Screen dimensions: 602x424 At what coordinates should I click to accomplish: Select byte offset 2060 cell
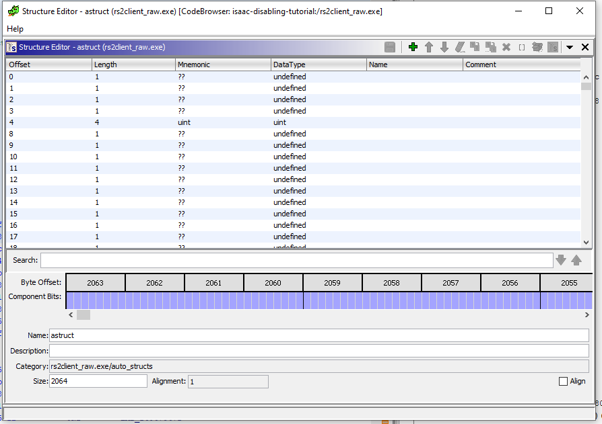(273, 283)
